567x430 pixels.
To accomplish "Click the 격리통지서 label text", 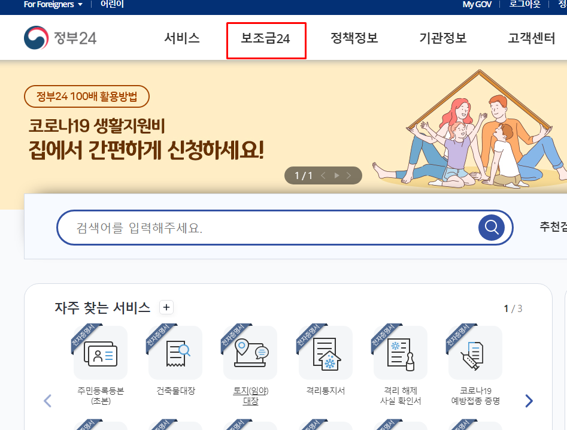I will click(x=326, y=390).
